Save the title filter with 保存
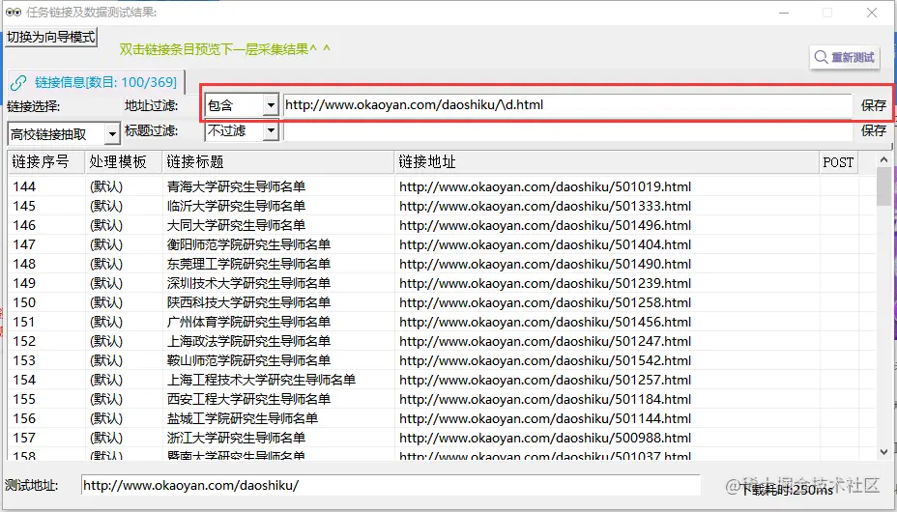The image size is (897, 512). click(874, 130)
